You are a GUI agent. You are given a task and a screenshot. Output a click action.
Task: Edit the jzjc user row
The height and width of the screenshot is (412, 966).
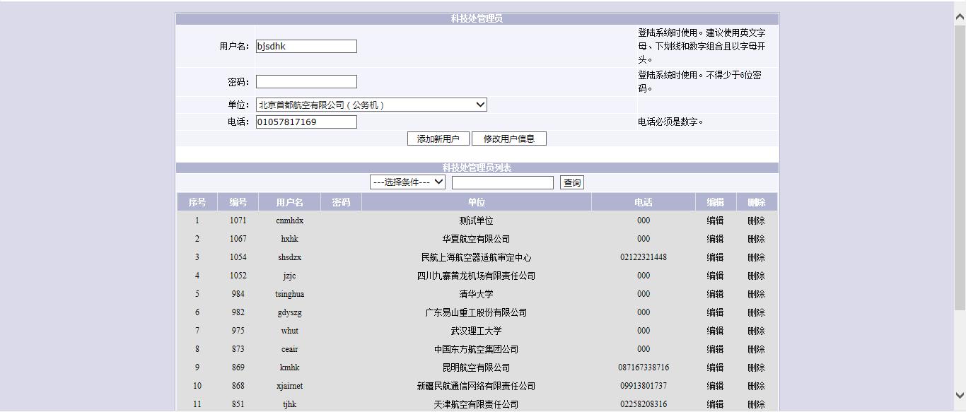pos(715,276)
